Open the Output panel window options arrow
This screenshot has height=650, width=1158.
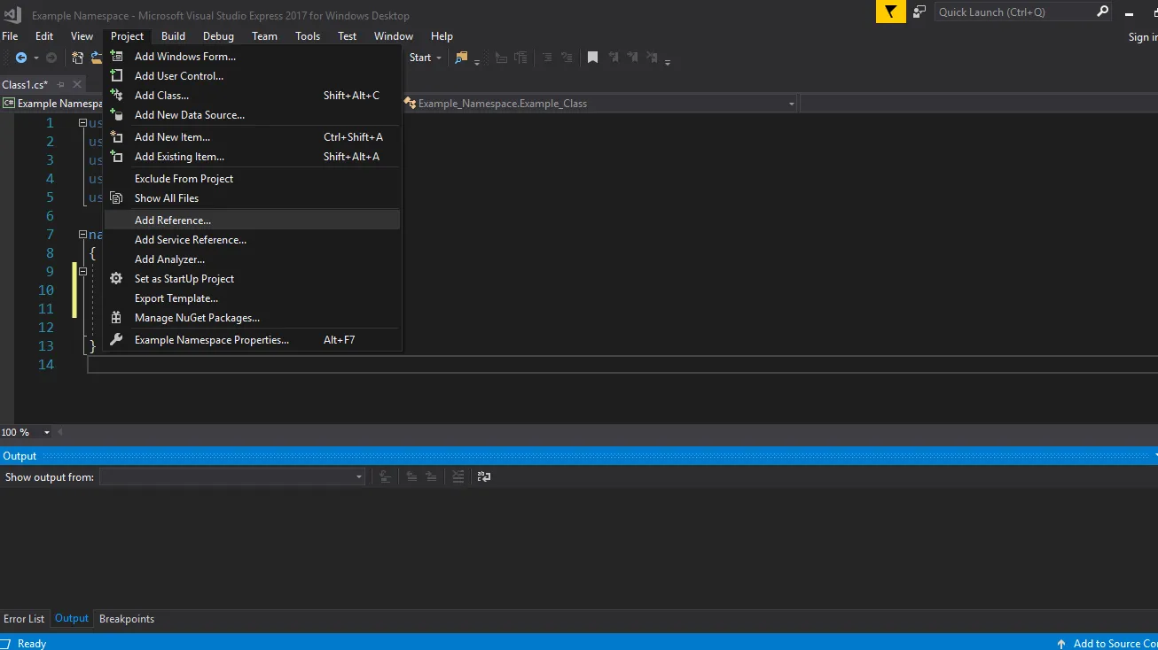[1154, 456]
